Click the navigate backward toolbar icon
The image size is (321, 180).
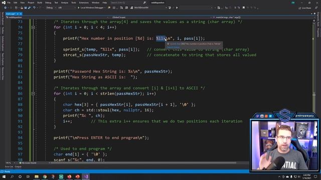point(5,8)
